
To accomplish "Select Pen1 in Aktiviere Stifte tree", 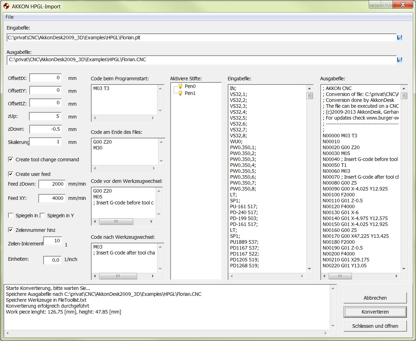I will click(x=190, y=93).
